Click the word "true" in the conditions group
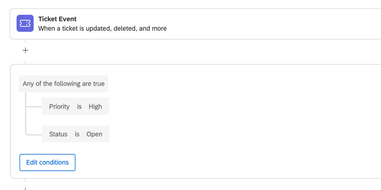The width and height of the screenshot is (381, 190). 99,84
